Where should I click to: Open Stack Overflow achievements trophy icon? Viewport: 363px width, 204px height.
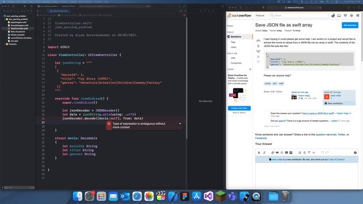[x=345, y=15]
